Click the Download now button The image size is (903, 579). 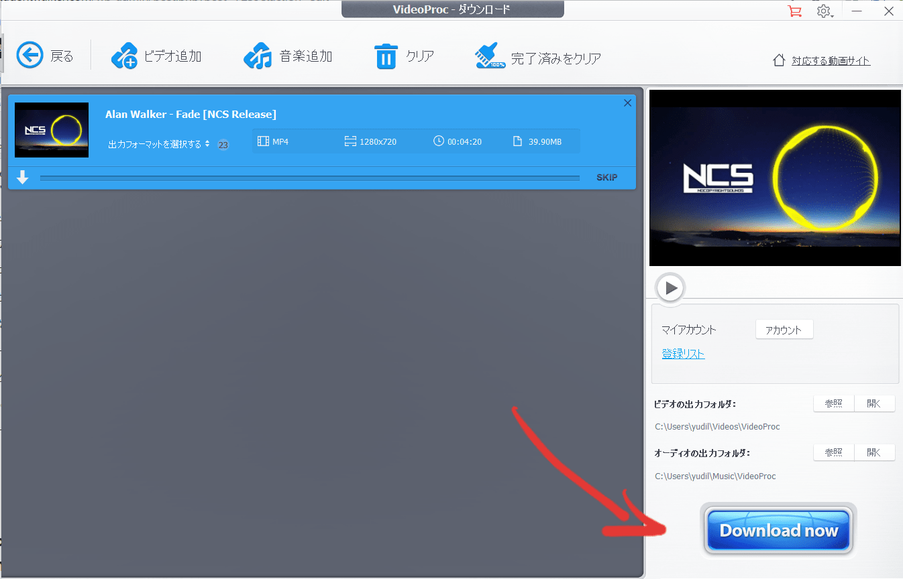click(779, 531)
